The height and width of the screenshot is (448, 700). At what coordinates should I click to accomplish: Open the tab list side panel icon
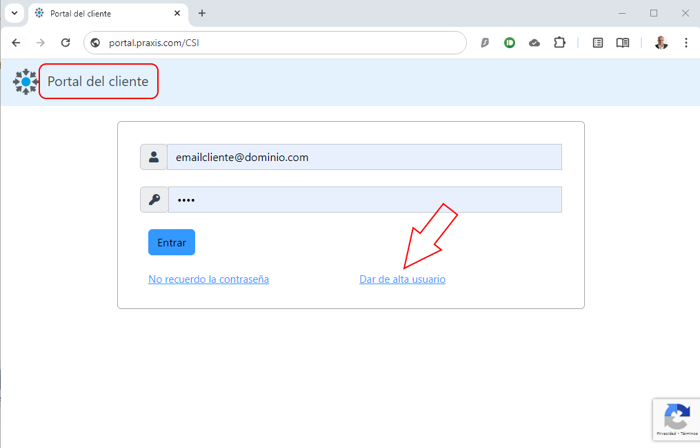tap(598, 43)
